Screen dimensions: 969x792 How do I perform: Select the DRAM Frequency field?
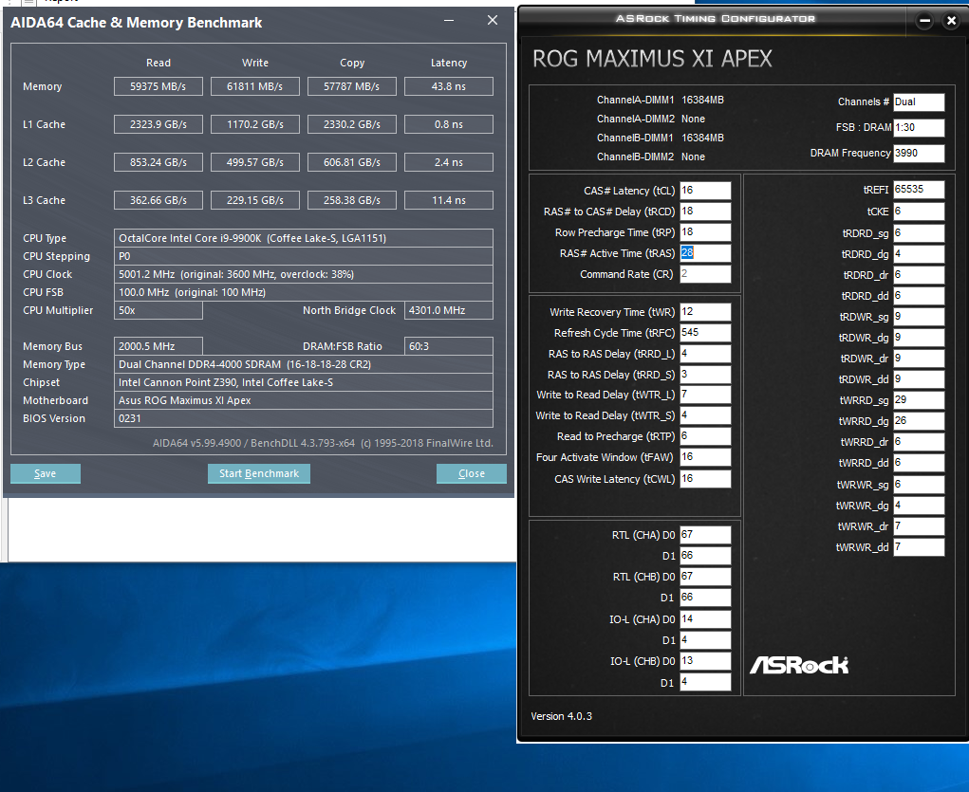click(x=919, y=154)
